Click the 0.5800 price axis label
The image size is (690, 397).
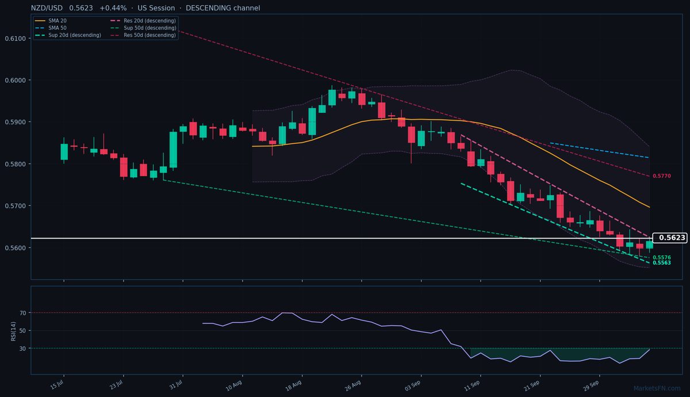(14, 164)
